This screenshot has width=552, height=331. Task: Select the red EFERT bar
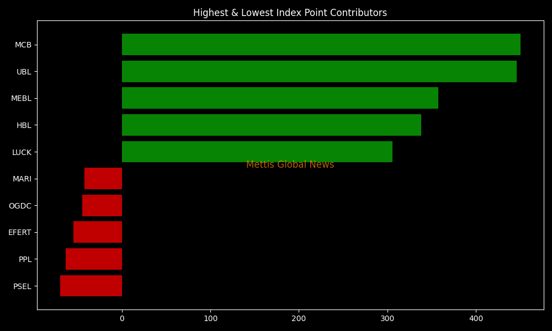[98, 232]
